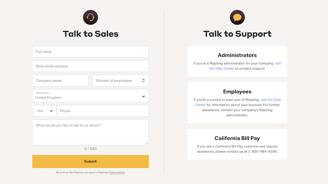
Task: Focus the Full name field
Action: pos(90,52)
